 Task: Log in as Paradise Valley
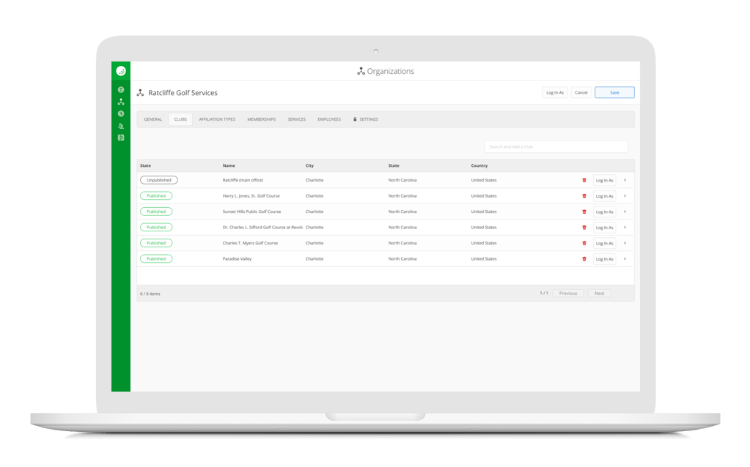[x=605, y=259]
